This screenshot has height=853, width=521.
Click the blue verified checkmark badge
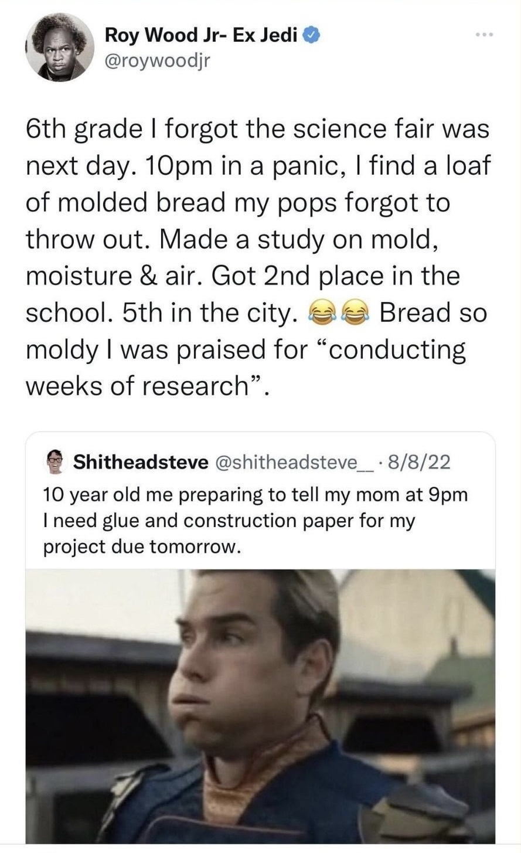311,36
